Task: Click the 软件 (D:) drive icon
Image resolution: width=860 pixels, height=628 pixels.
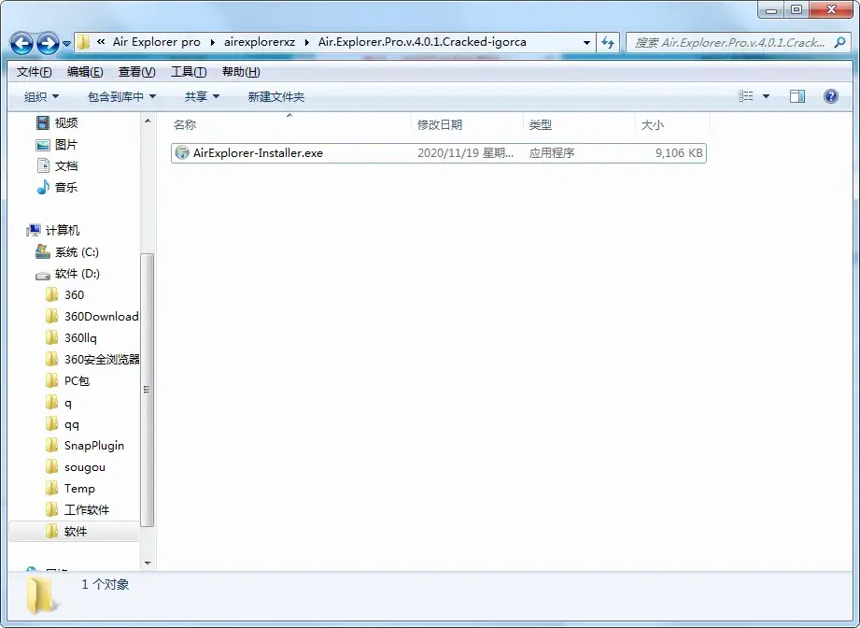Action: pyautogui.click(x=43, y=275)
